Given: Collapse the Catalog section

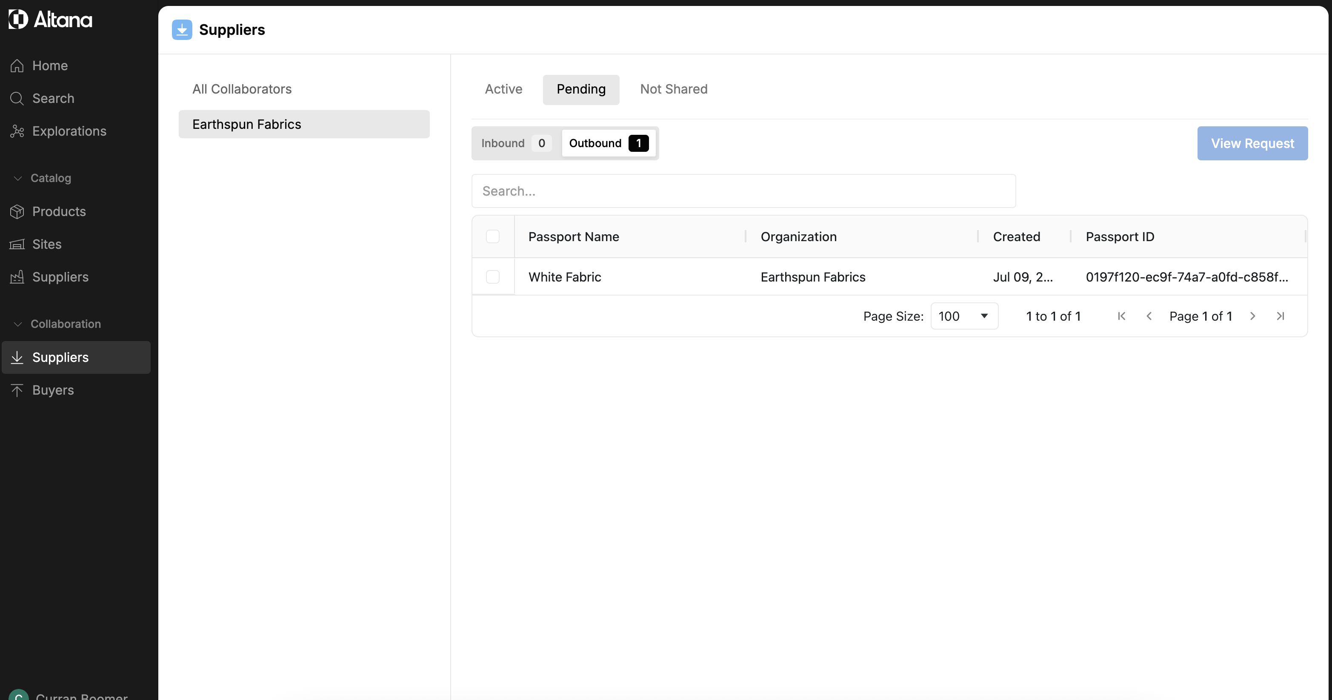Looking at the screenshot, I should (18, 178).
